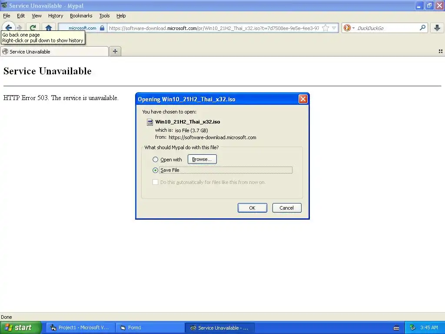The width and height of the screenshot is (445, 334).
Task: Select the Service Unavailable tab
Action: tap(54, 51)
